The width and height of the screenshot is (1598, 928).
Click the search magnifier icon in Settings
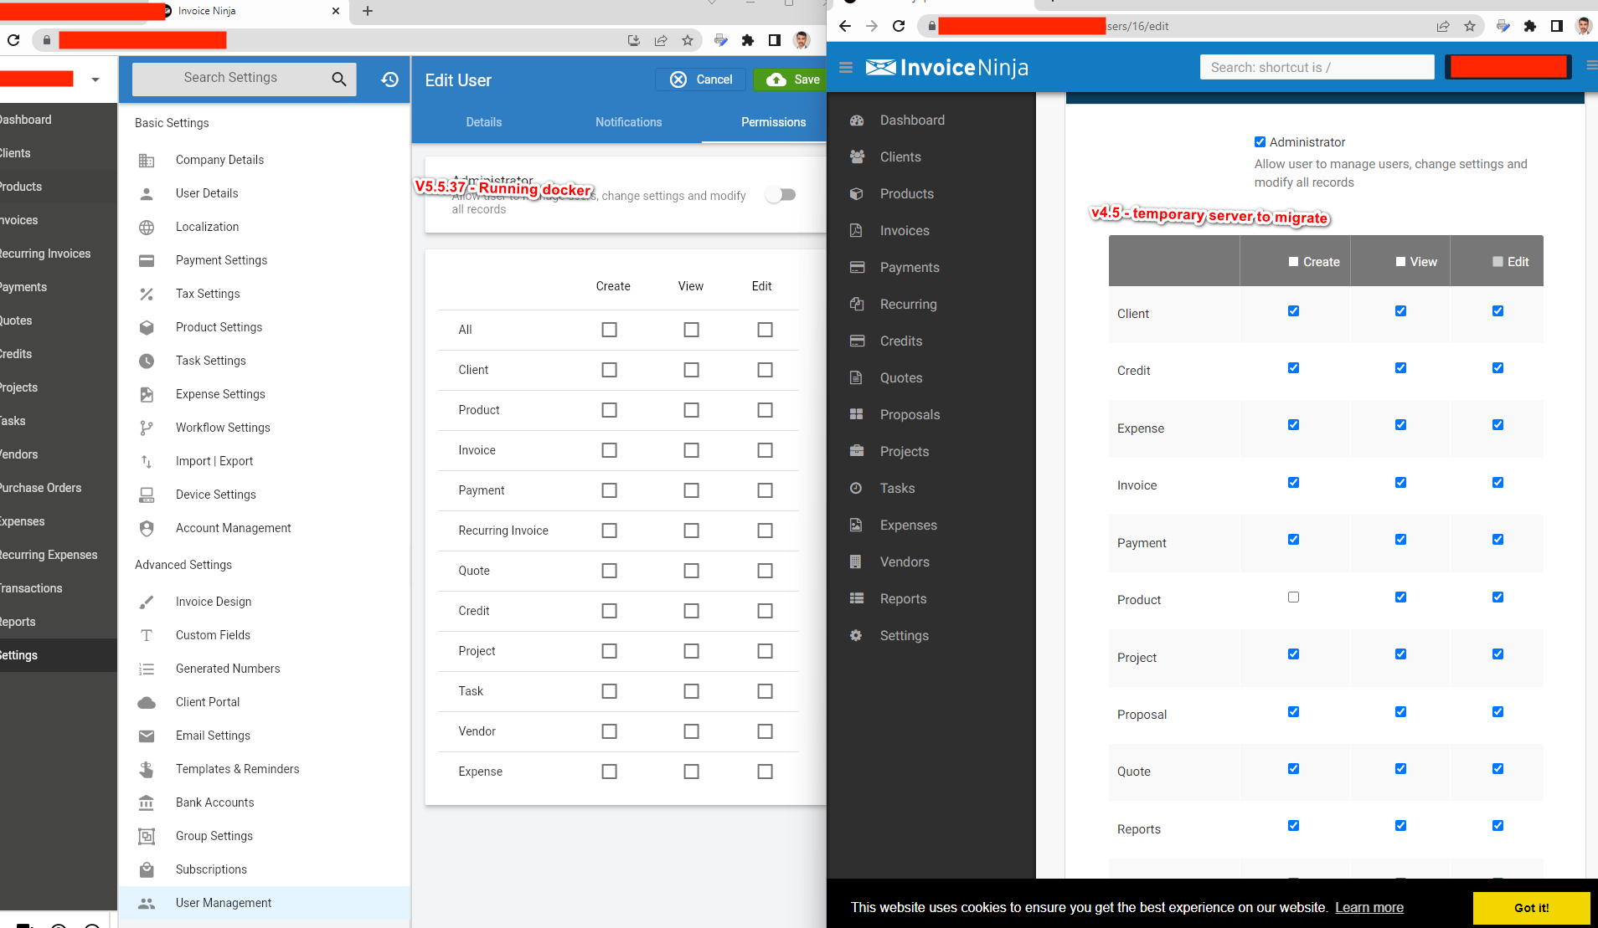coord(338,79)
